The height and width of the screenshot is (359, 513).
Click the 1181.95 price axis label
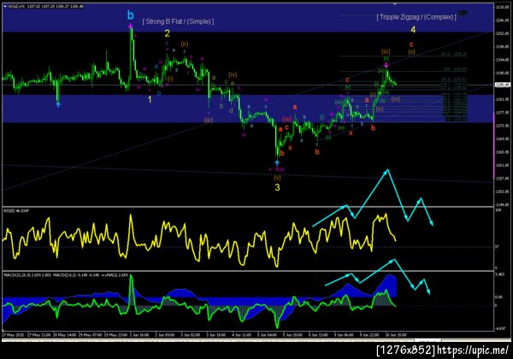point(503,99)
